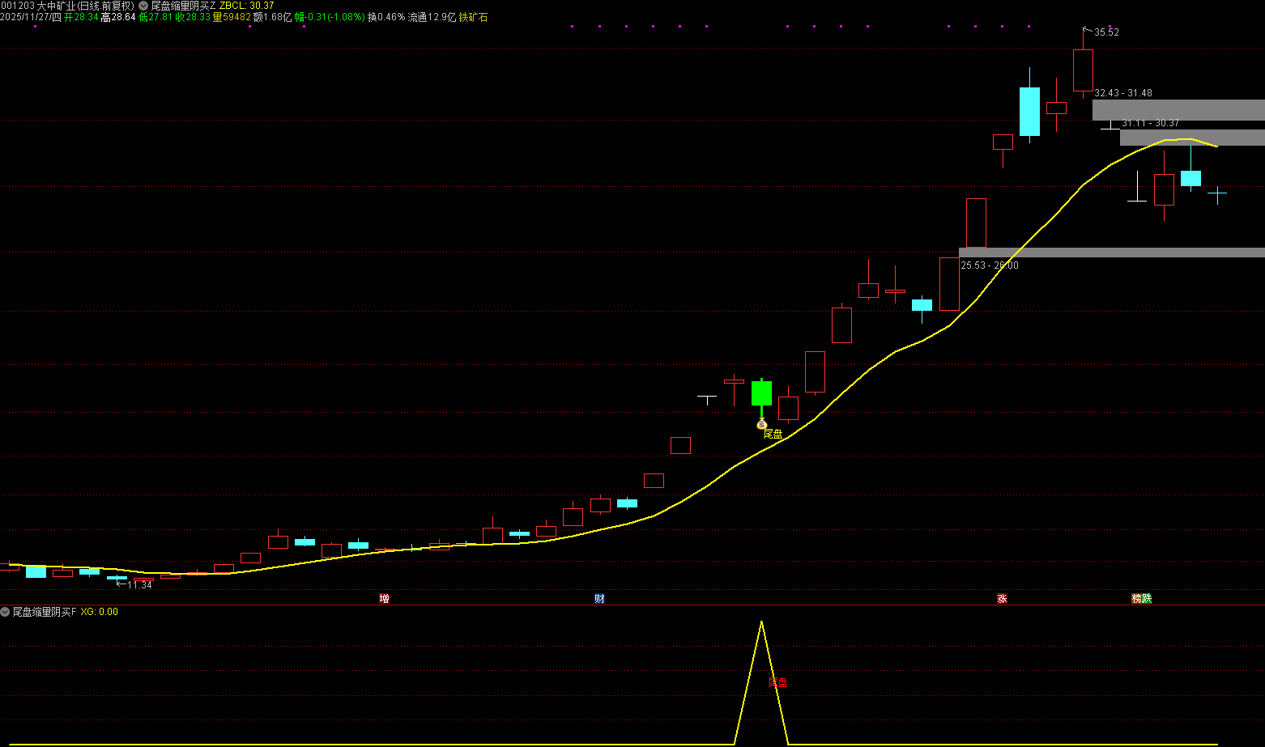Screen dimensions: 1265x747
Task: Click the 32.43 - 31.48 gap label
Action: coord(1122,93)
